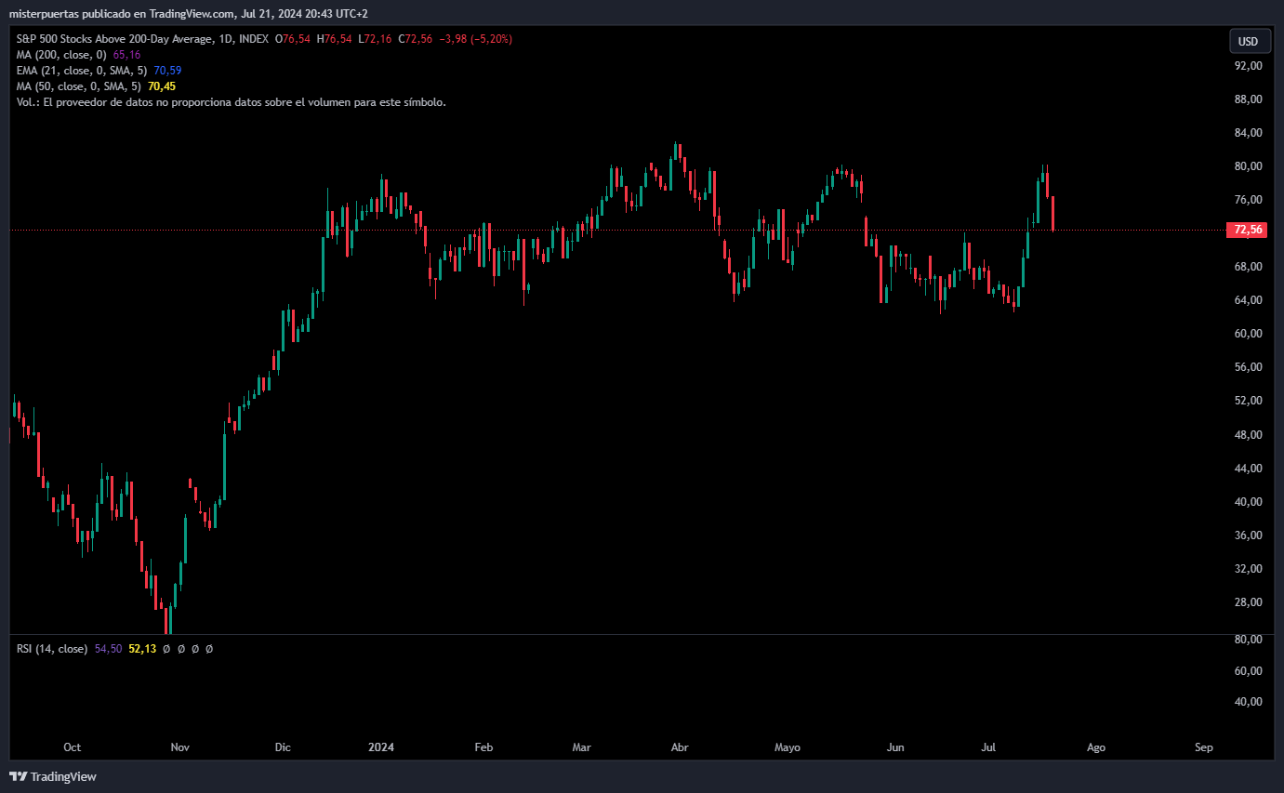Click the red 72,56 current price label

point(1247,230)
